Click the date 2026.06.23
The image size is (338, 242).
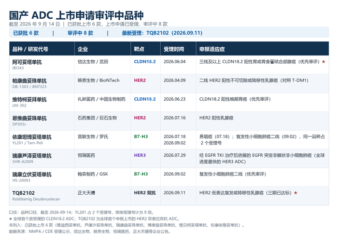coord(175,99)
